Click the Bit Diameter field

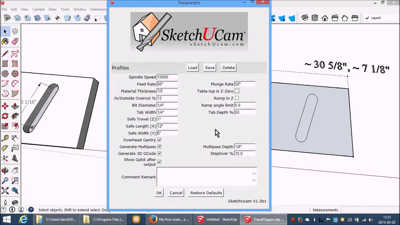(167, 105)
